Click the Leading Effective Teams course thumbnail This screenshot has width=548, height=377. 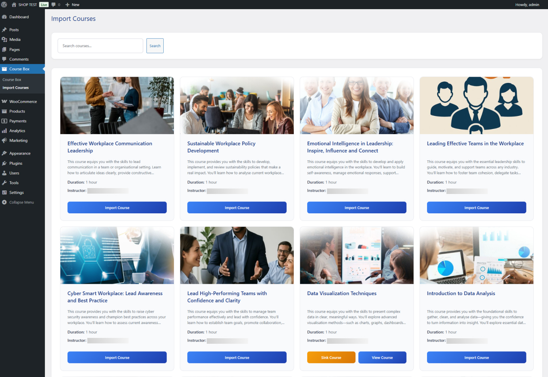tap(476, 105)
